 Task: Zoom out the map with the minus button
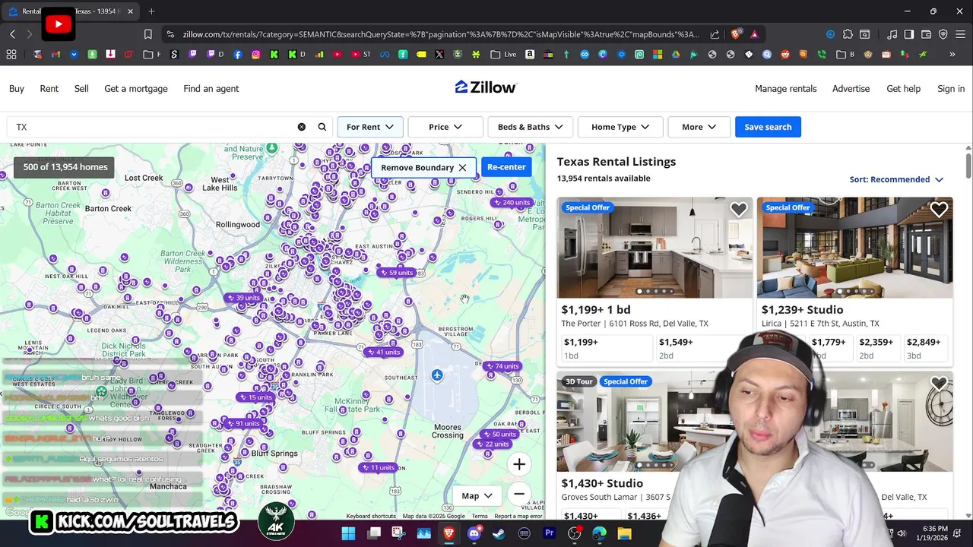[x=519, y=494]
